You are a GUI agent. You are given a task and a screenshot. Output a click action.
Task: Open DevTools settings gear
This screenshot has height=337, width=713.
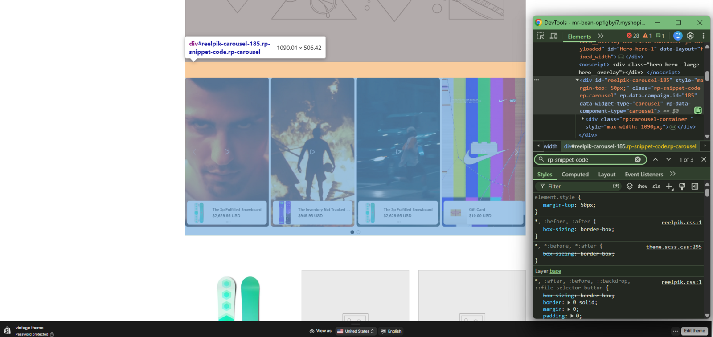[x=690, y=36]
